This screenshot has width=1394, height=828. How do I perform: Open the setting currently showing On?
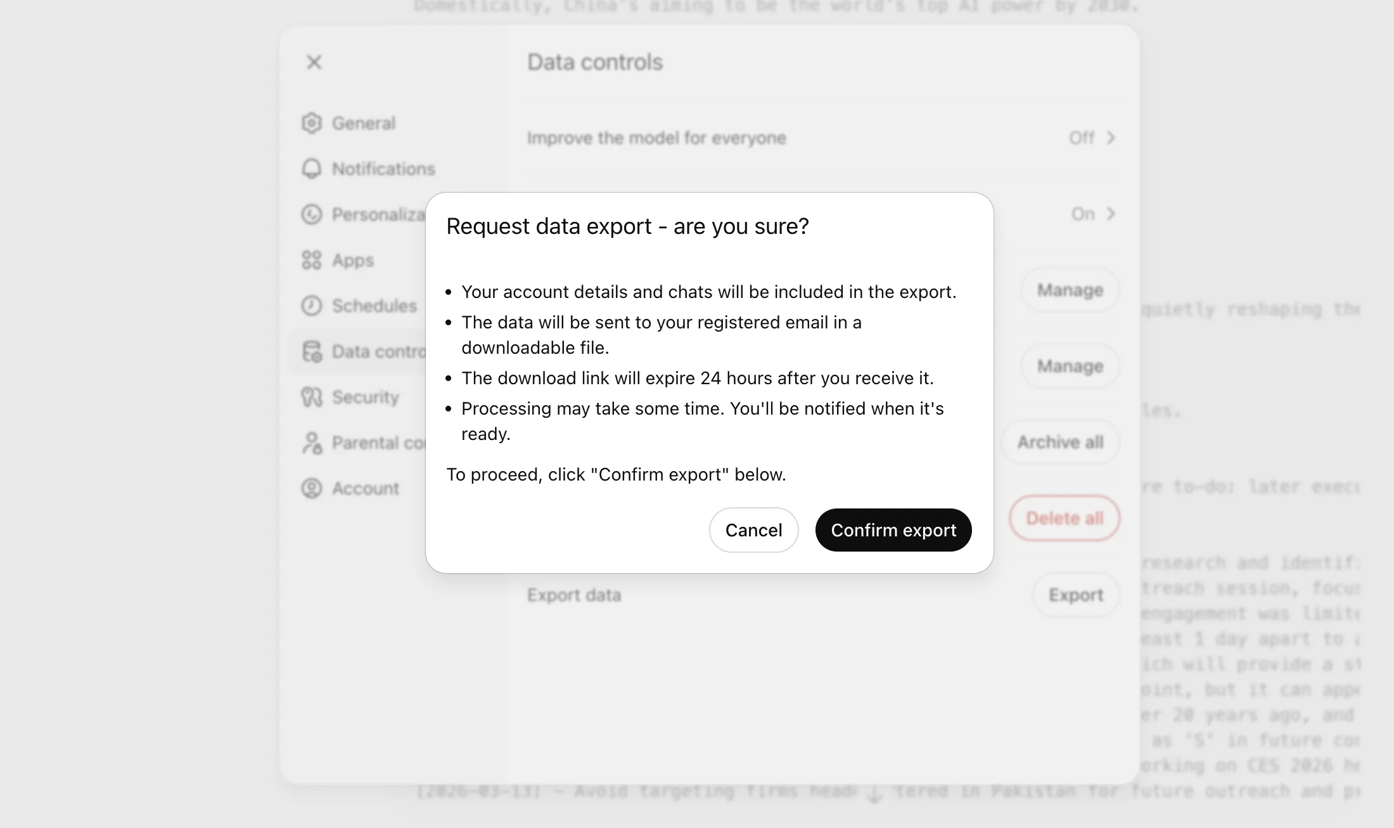[x=1092, y=214]
